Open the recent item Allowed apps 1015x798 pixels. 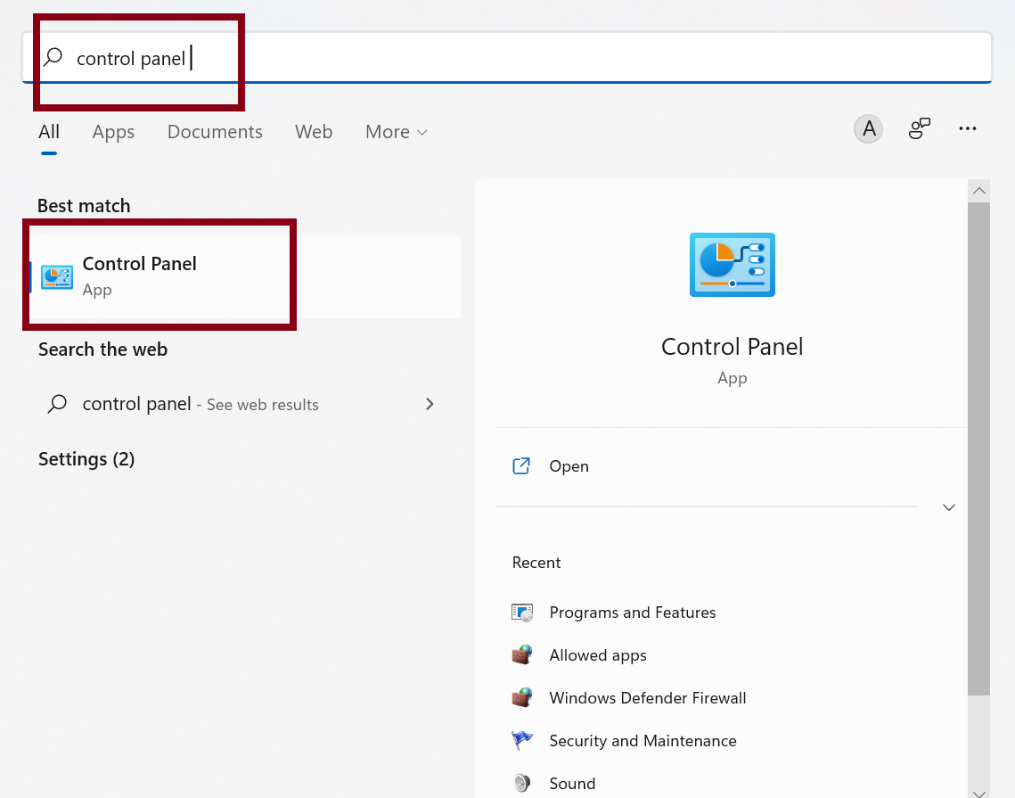click(597, 654)
